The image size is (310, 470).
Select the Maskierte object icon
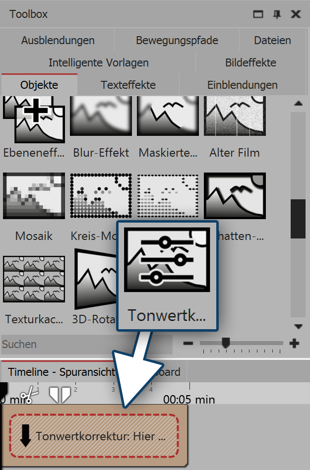coord(168,116)
